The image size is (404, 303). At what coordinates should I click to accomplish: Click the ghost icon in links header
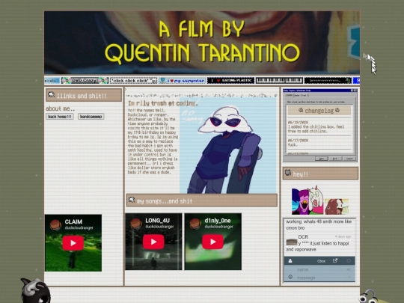pyautogui.click(x=52, y=94)
